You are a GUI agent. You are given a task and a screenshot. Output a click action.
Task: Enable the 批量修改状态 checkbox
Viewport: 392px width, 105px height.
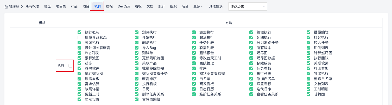(x=79, y=37)
